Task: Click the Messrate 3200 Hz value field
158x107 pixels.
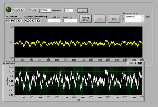Action: (x=45, y=11)
